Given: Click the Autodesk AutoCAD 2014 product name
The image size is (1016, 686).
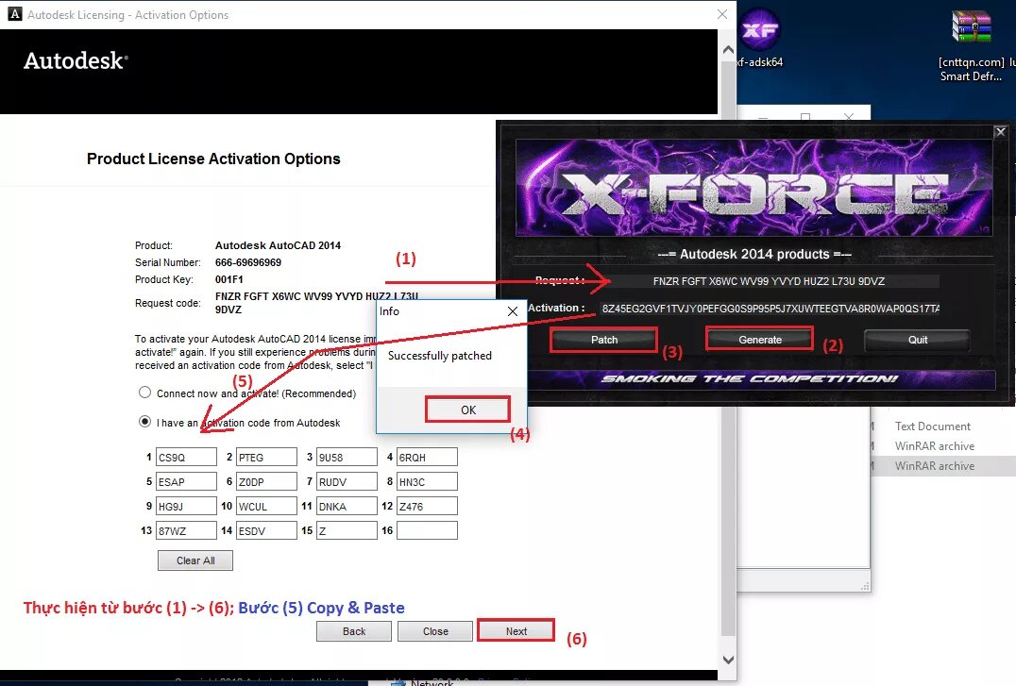Looking at the screenshot, I should [x=278, y=245].
